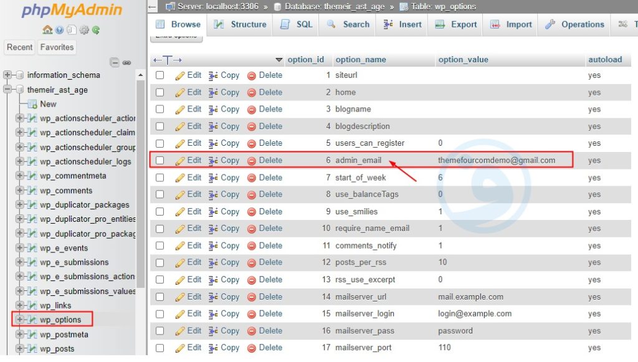638x362 pixels.
Task: Click the navigation panel scroll-up arrow
Action: 140,75
